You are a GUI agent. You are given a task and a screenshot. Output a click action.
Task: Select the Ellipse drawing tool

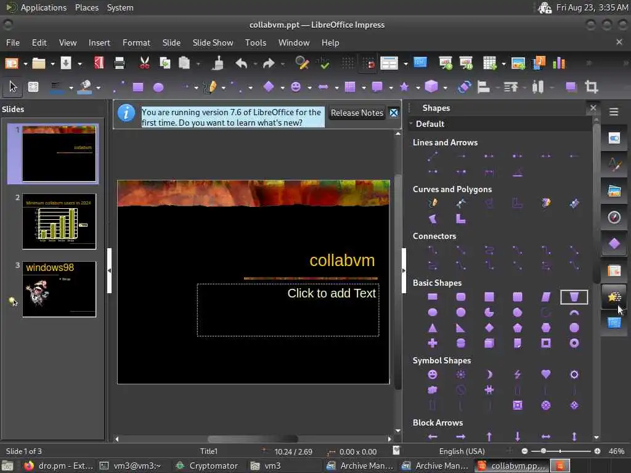(x=158, y=87)
